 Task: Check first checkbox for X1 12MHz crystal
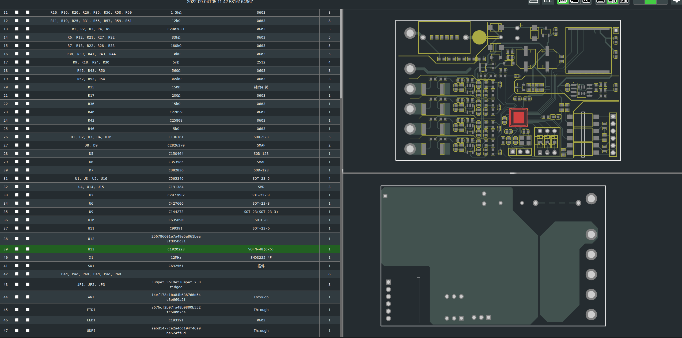17,257
